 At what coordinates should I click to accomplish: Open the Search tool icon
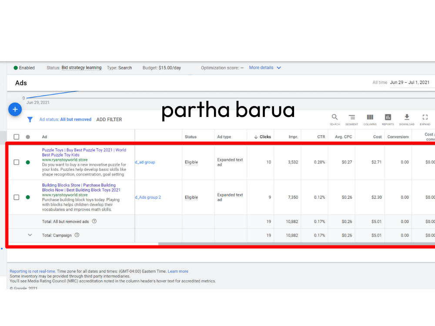point(335,120)
